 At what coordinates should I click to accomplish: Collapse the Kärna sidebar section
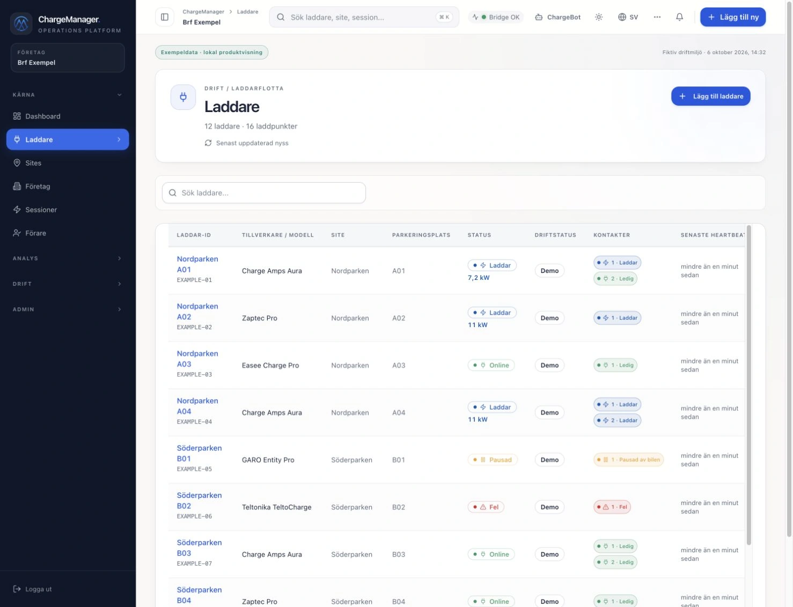pos(68,95)
